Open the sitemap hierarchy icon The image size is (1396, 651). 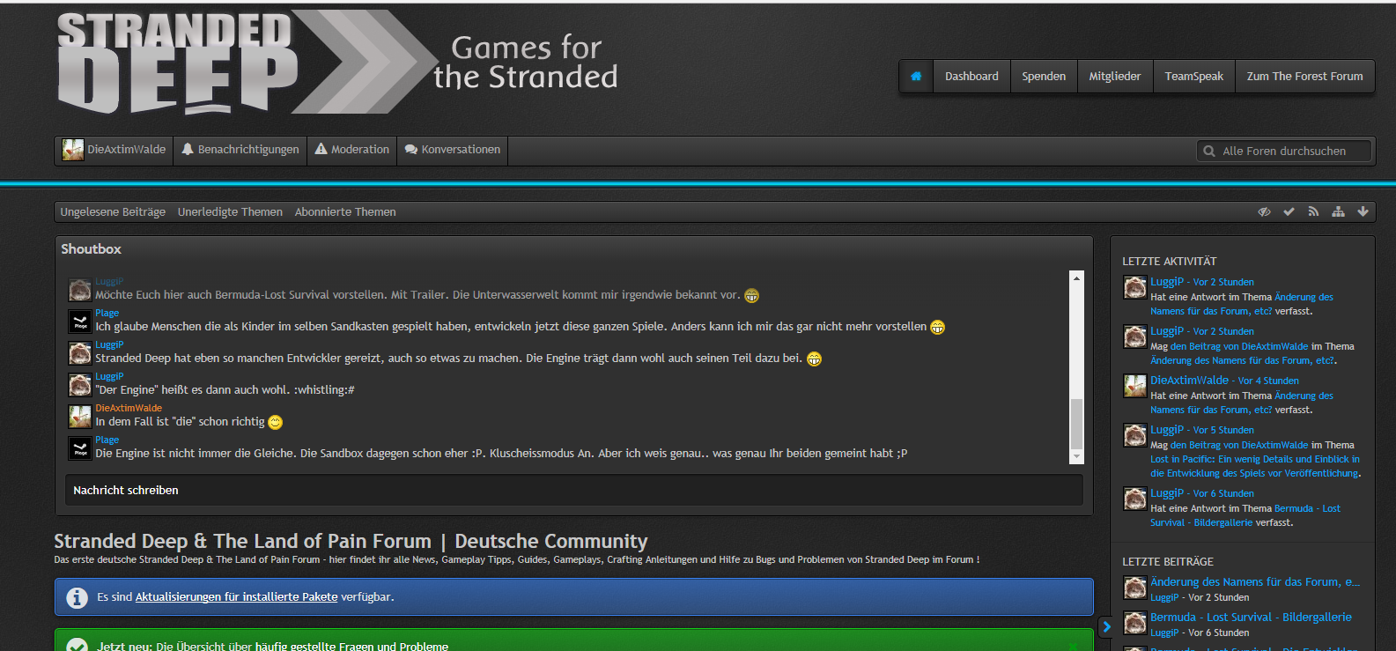[x=1338, y=212]
